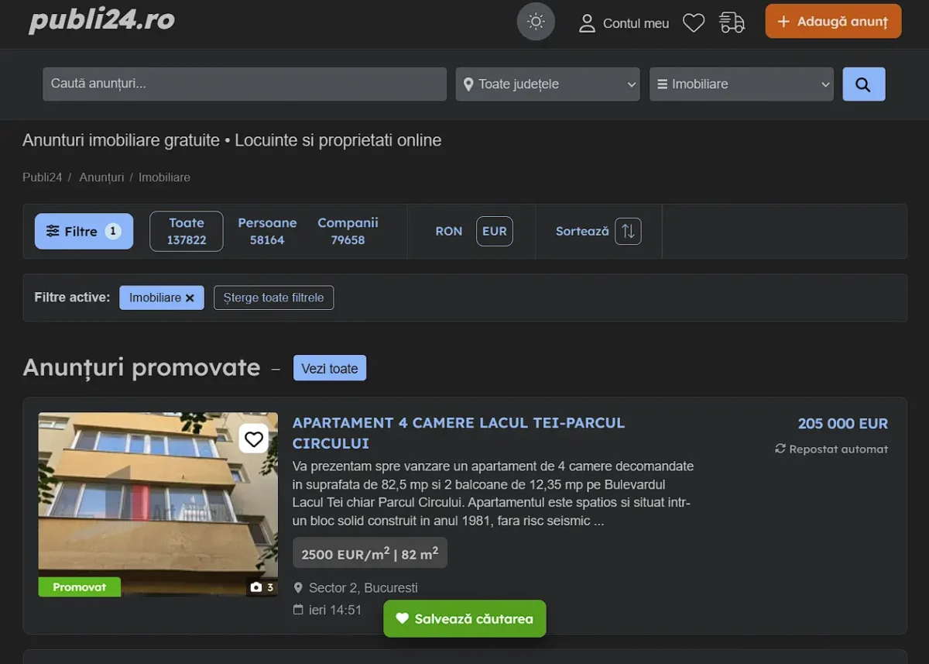The width and height of the screenshot is (929, 664).
Task: Focus the Caută anunțuri search field
Action: point(245,84)
